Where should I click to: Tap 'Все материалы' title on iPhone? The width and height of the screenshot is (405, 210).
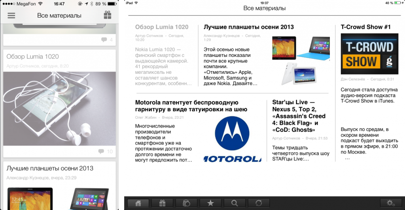point(59,15)
